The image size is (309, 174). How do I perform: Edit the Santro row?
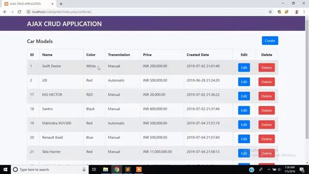point(244,111)
